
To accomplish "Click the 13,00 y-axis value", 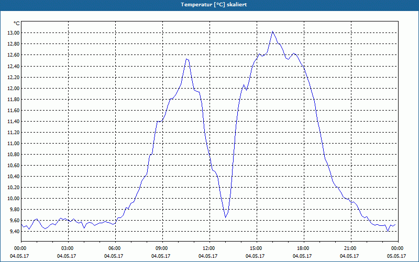I will tap(14, 32).
